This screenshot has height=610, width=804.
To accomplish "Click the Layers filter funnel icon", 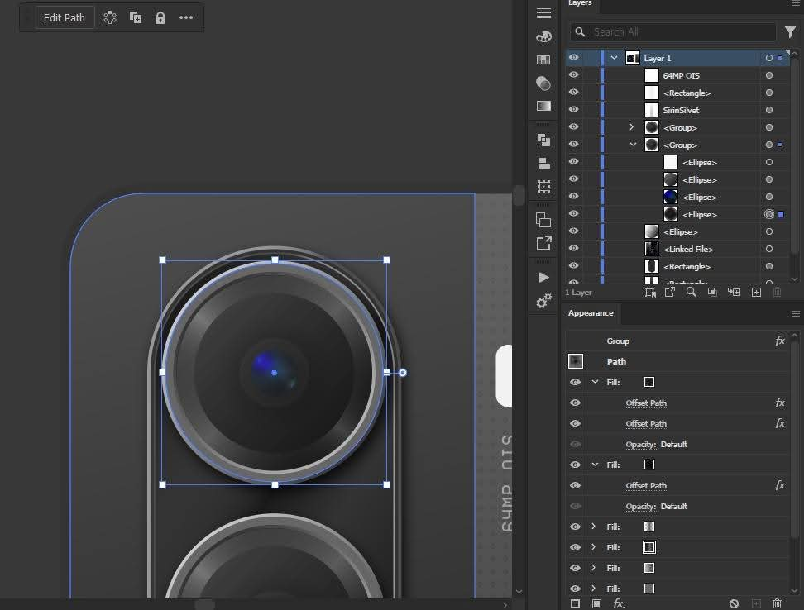I will click(790, 32).
